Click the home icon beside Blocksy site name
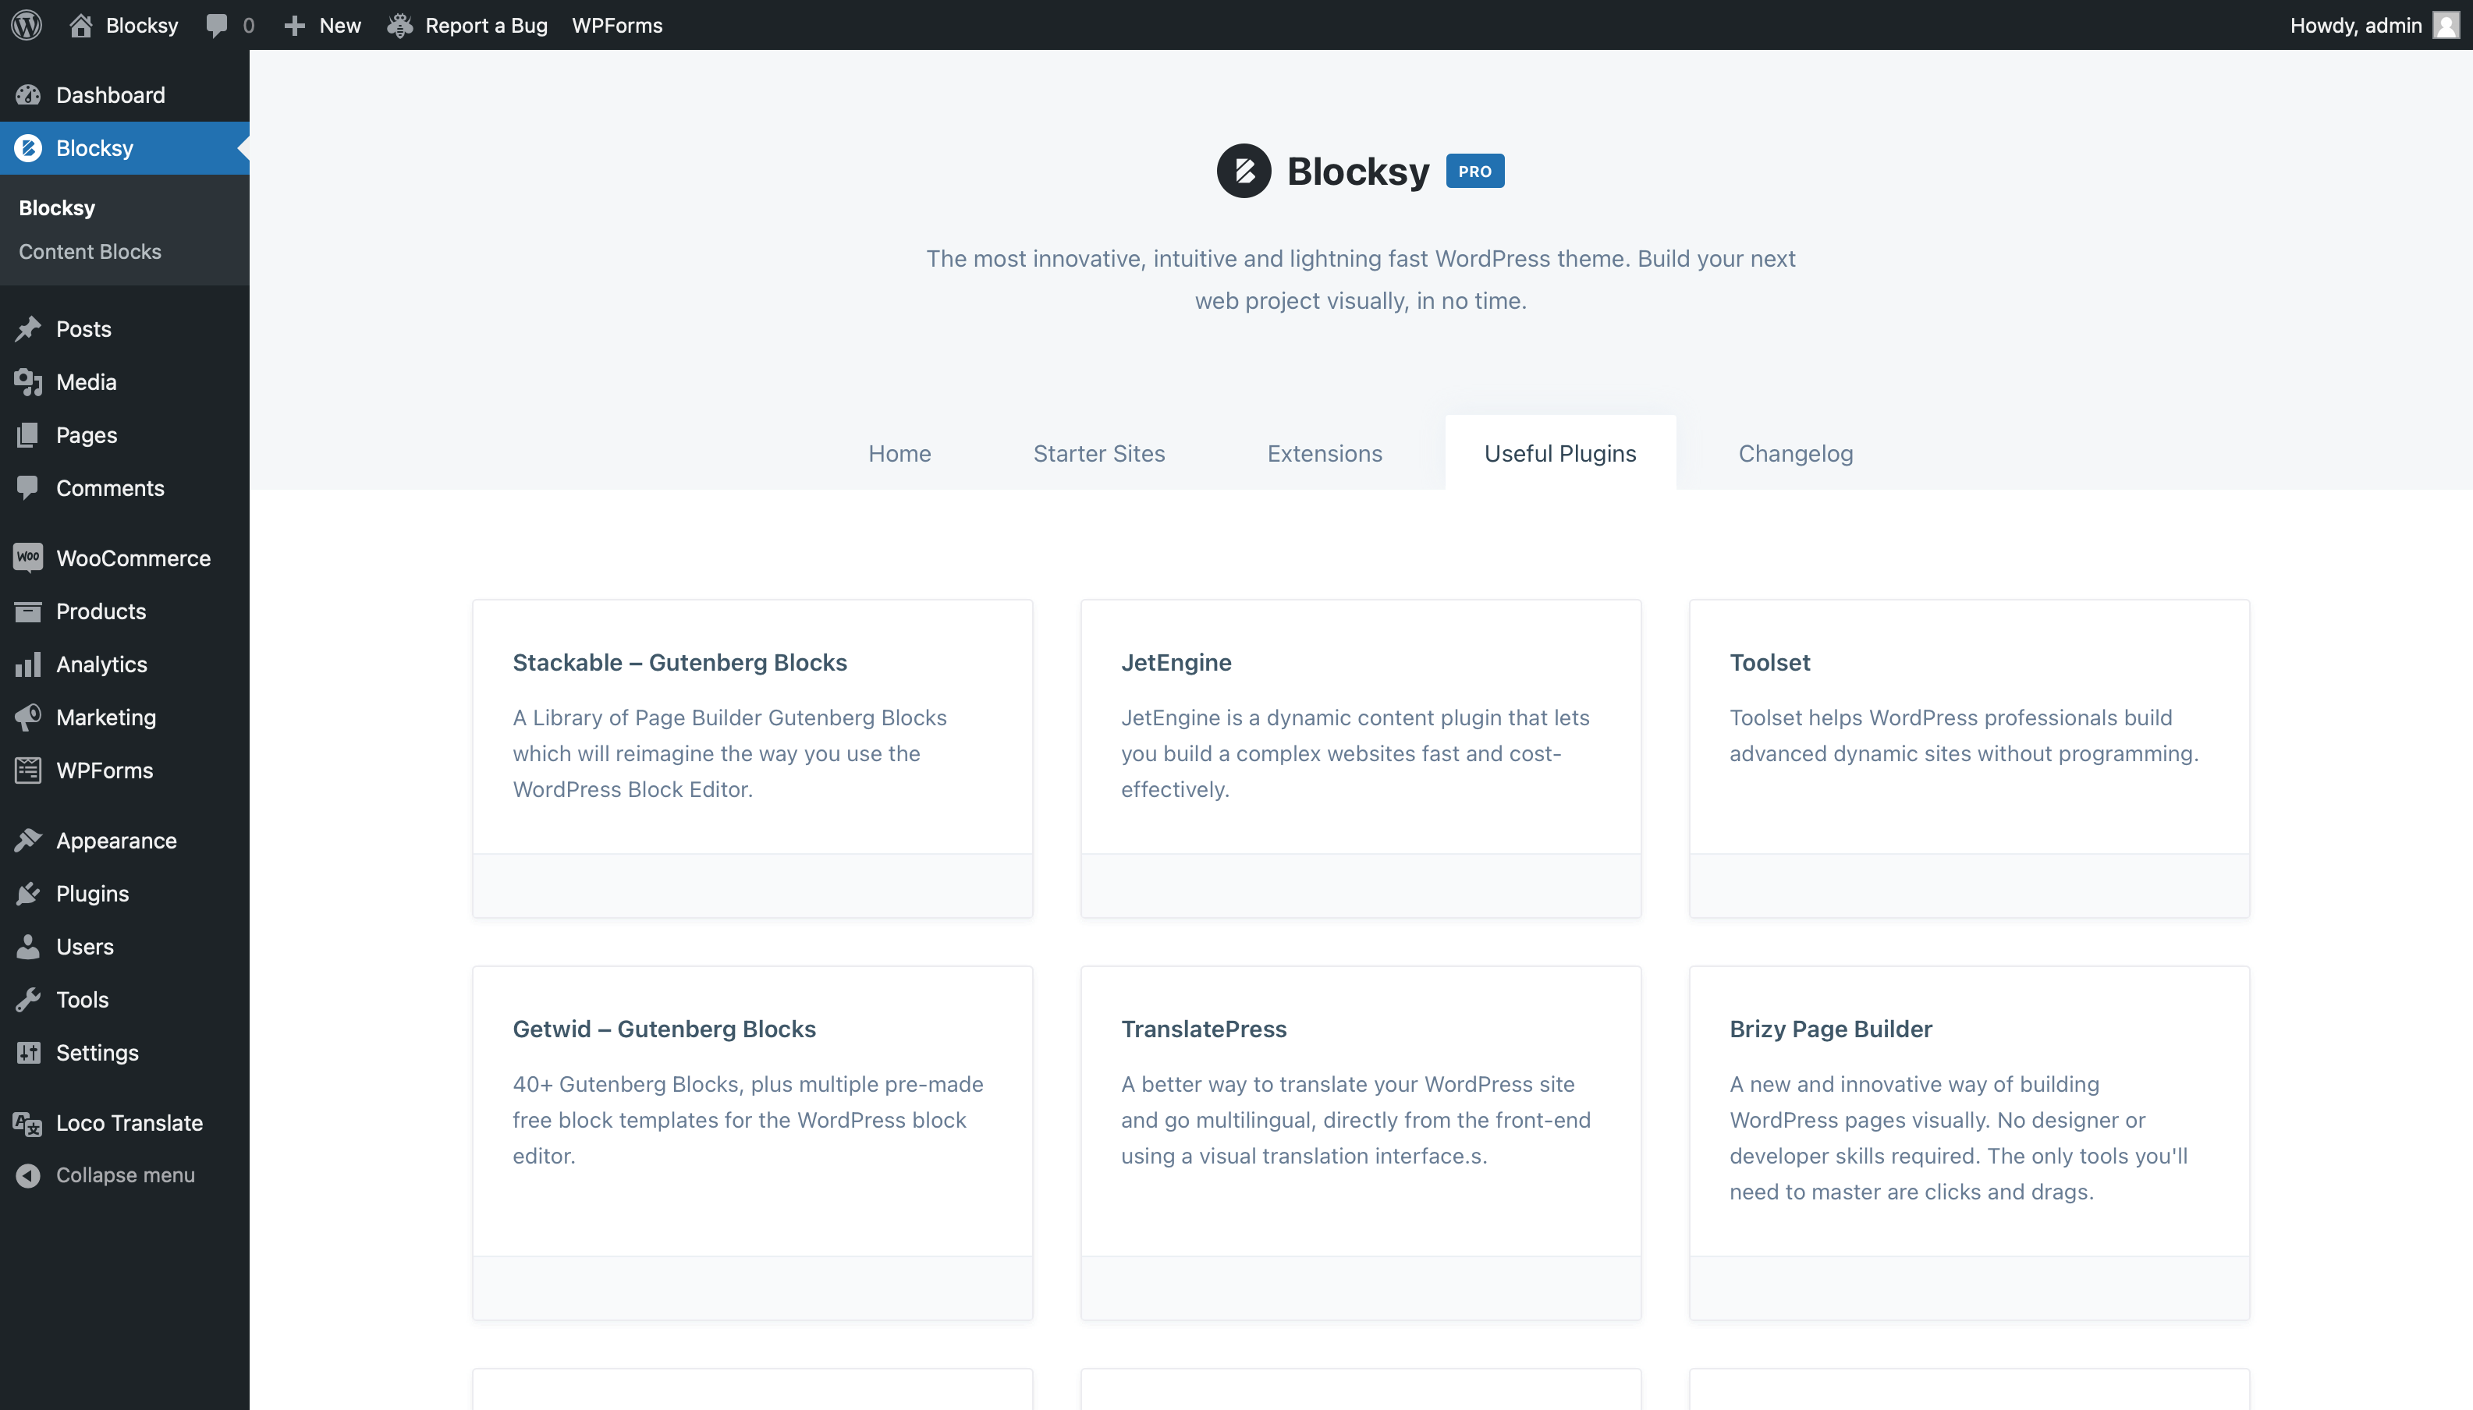Screen dimensions: 2473x1410 coord(81,25)
